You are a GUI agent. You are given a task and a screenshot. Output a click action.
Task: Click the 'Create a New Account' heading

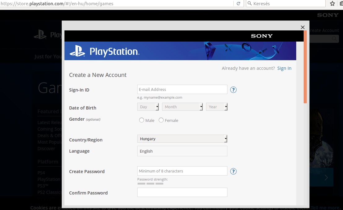pos(98,75)
